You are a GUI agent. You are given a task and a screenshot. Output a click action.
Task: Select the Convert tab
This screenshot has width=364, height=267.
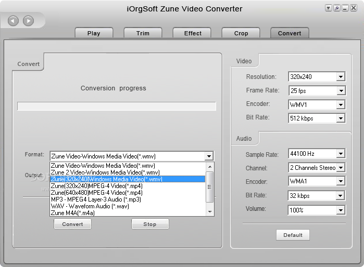290,33
